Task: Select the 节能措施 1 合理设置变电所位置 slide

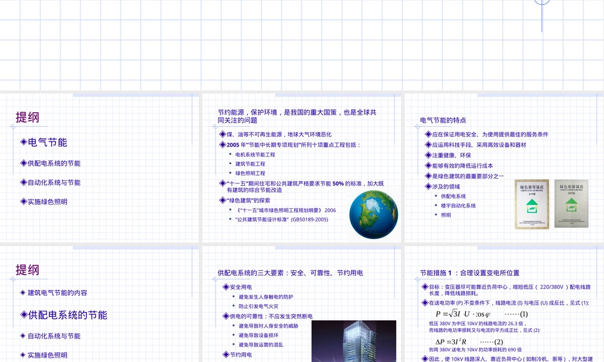Action: click(x=504, y=304)
